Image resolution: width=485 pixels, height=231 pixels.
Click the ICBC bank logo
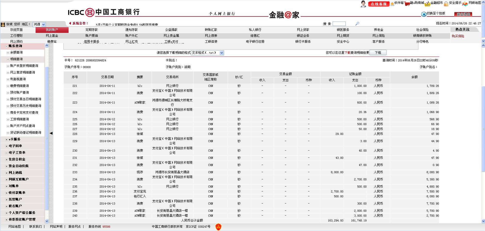(x=104, y=12)
